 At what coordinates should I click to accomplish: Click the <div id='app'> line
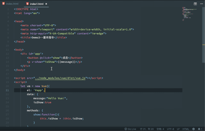click(31, 54)
